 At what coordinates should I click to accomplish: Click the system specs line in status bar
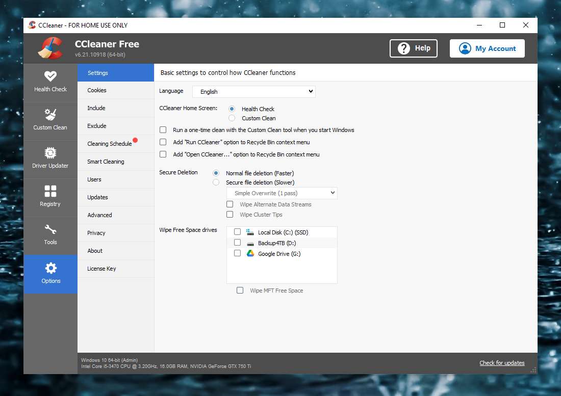166,366
